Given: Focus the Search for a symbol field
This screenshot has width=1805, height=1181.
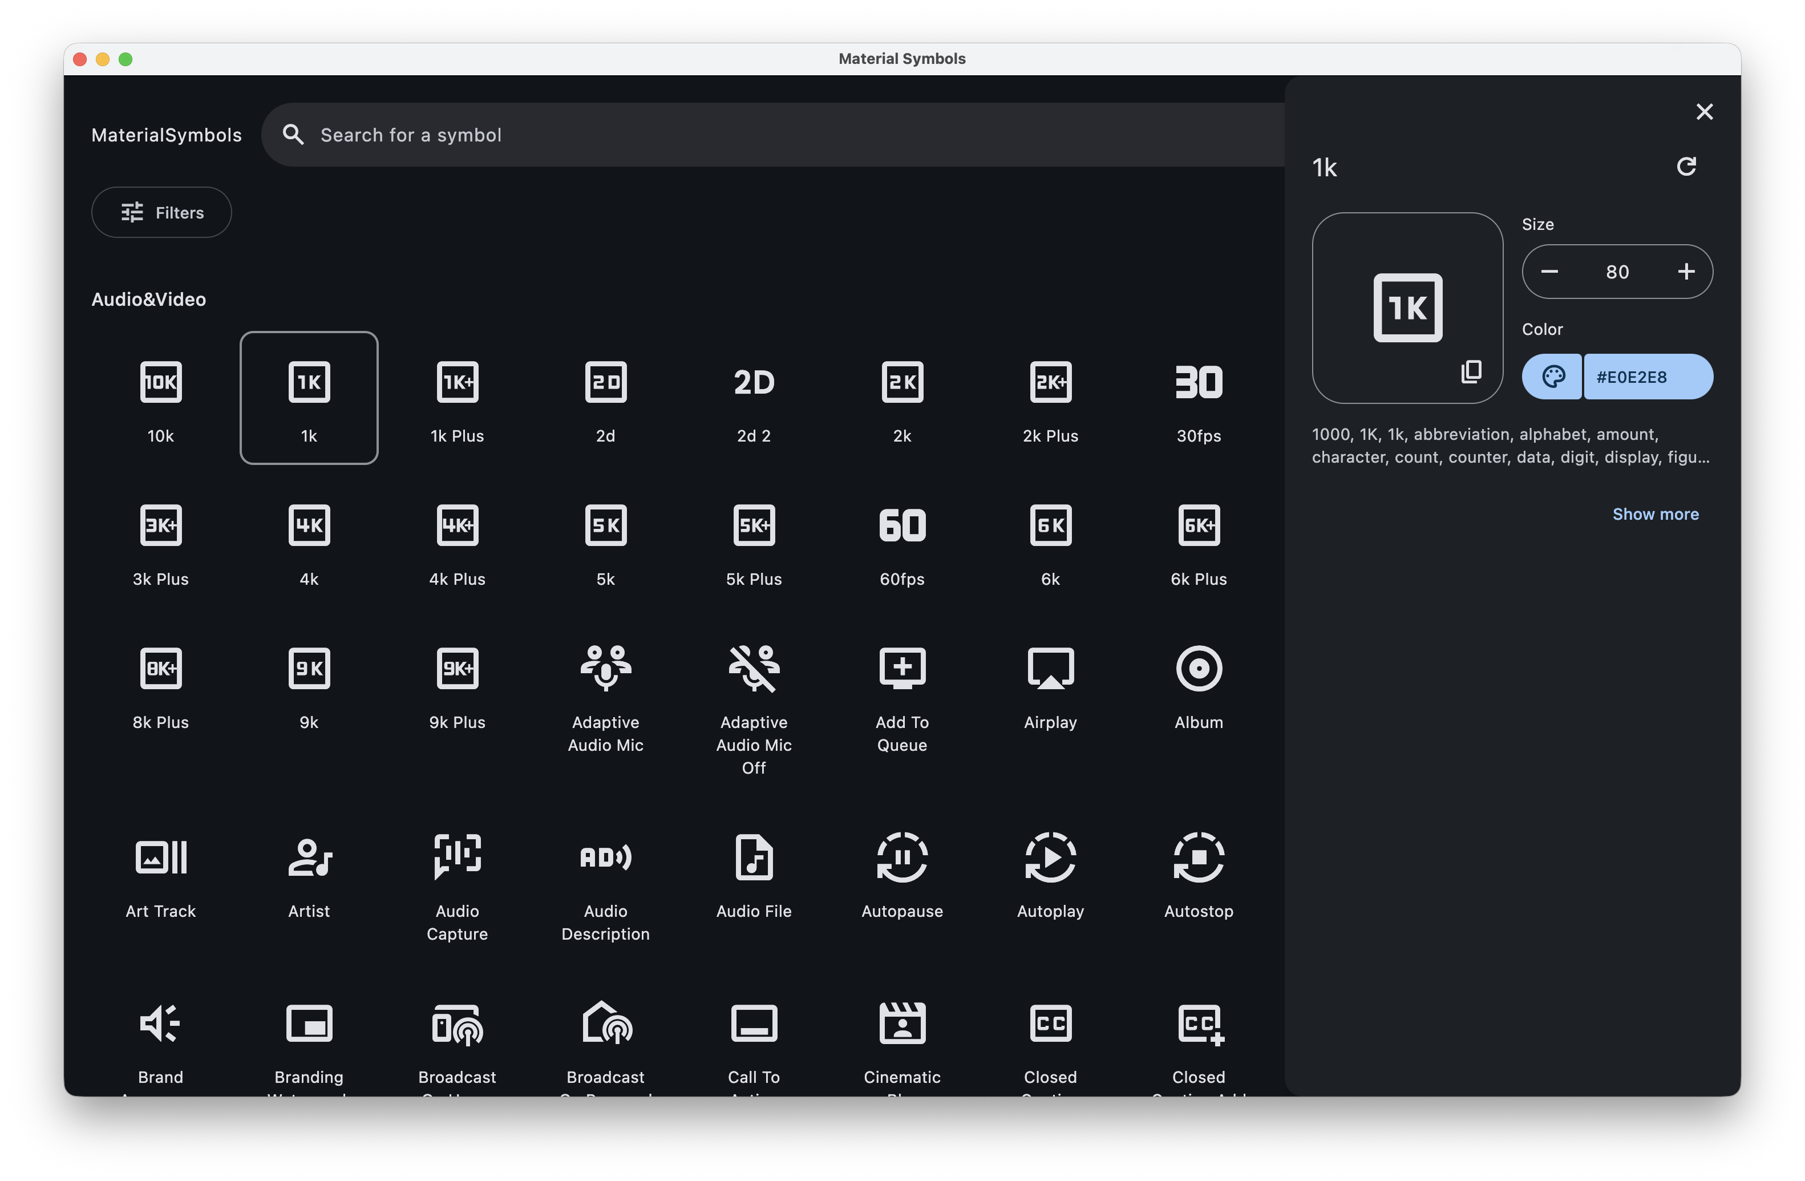Looking at the screenshot, I should coord(774,135).
